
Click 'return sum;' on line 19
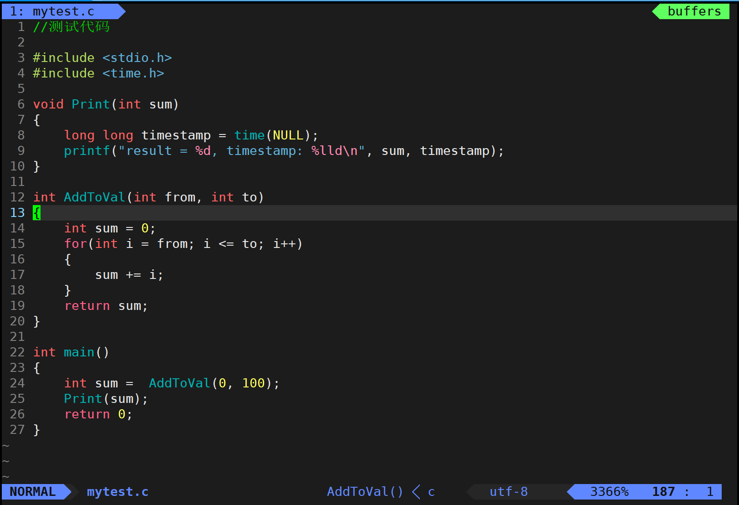pos(106,306)
